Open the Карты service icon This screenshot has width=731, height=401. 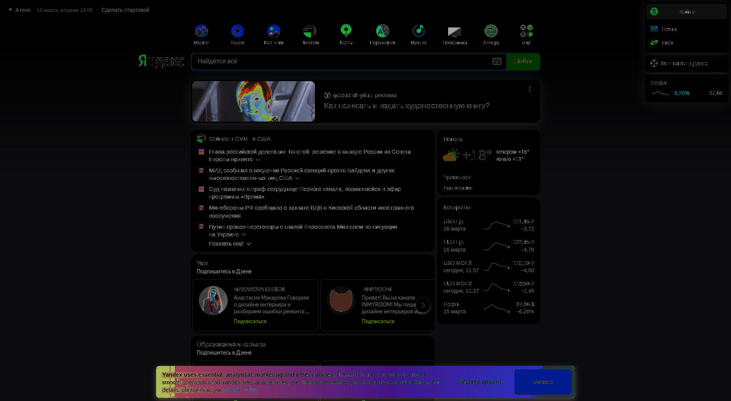point(346,31)
